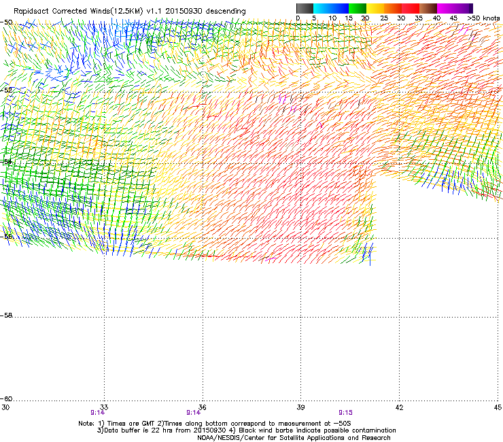Click the blue 10-15 knots legend swatch

pos(340,8)
